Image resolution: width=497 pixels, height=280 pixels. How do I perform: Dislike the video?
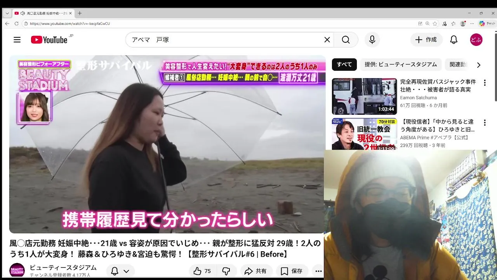(226, 271)
